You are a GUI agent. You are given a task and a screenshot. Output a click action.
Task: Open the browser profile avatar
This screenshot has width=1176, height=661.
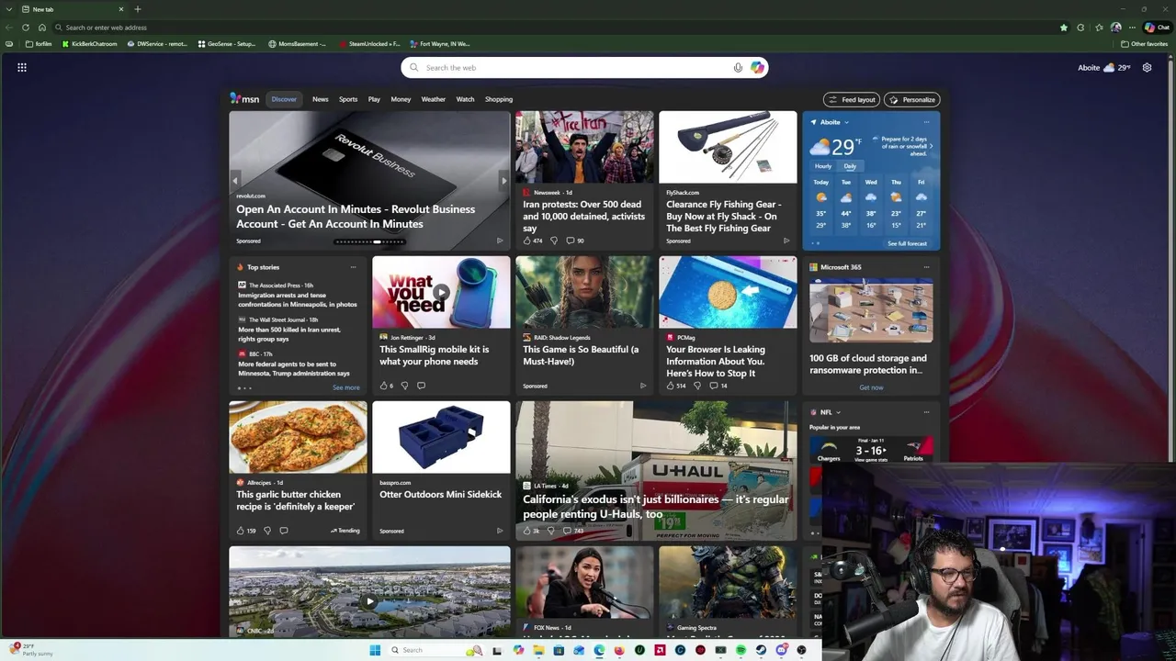pos(1116,28)
